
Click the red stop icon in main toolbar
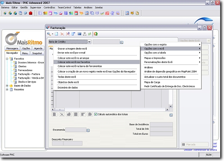[31, 13]
